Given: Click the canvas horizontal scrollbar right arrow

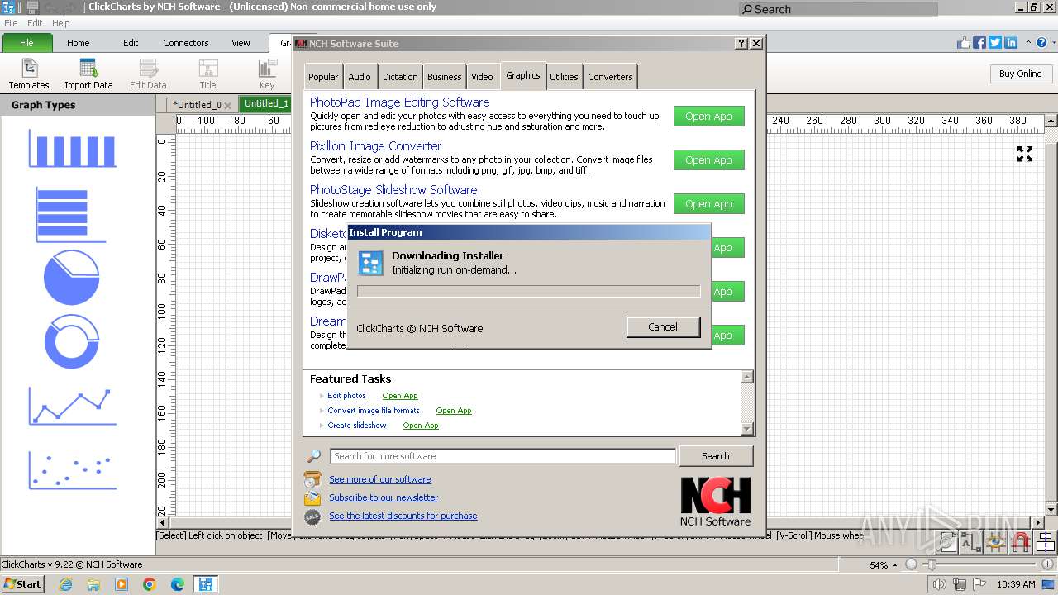Looking at the screenshot, I should (x=1039, y=522).
